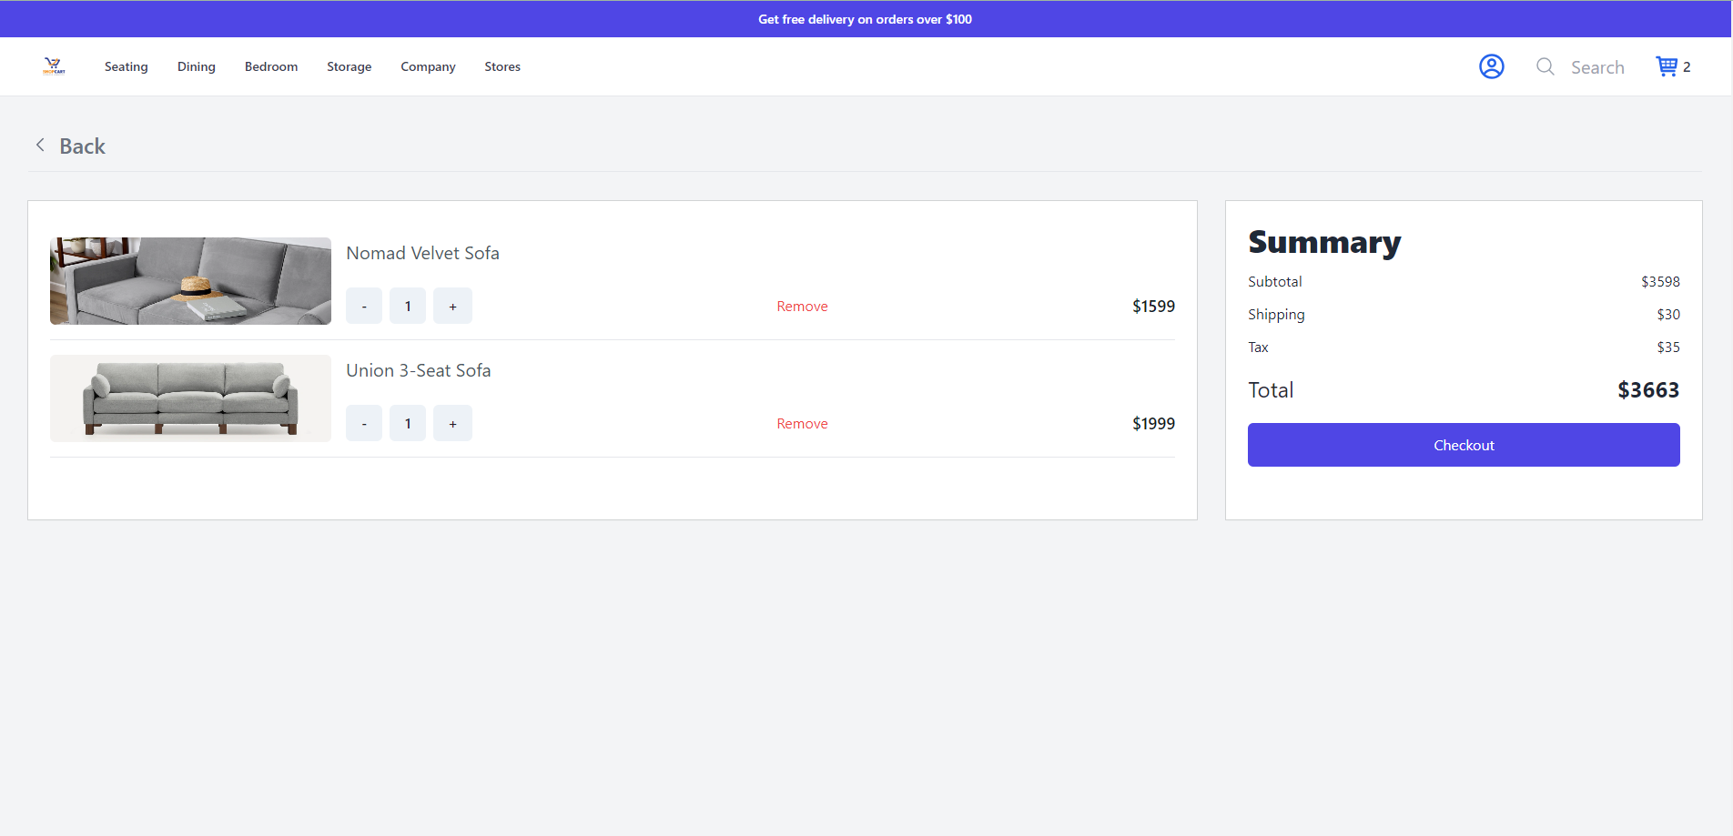Open the Dining menu
1733x836 pixels.
(x=196, y=66)
